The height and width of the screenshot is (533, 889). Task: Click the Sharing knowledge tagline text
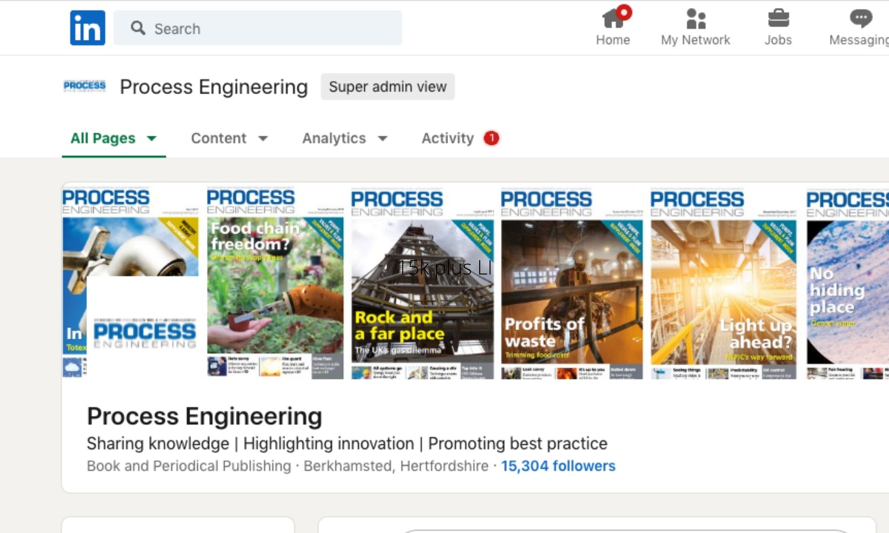(x=347, y=443)
